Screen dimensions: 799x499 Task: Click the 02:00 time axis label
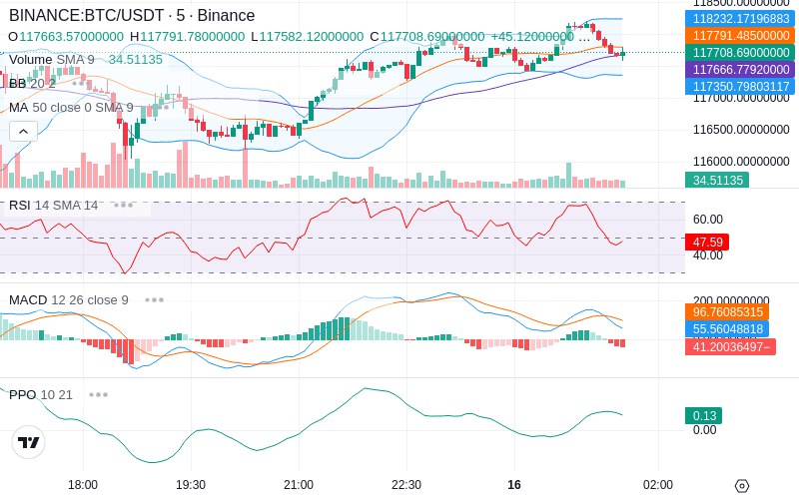click(x=658, y=485)
